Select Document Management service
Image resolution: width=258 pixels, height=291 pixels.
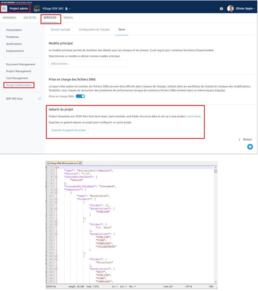coord(21,64)
